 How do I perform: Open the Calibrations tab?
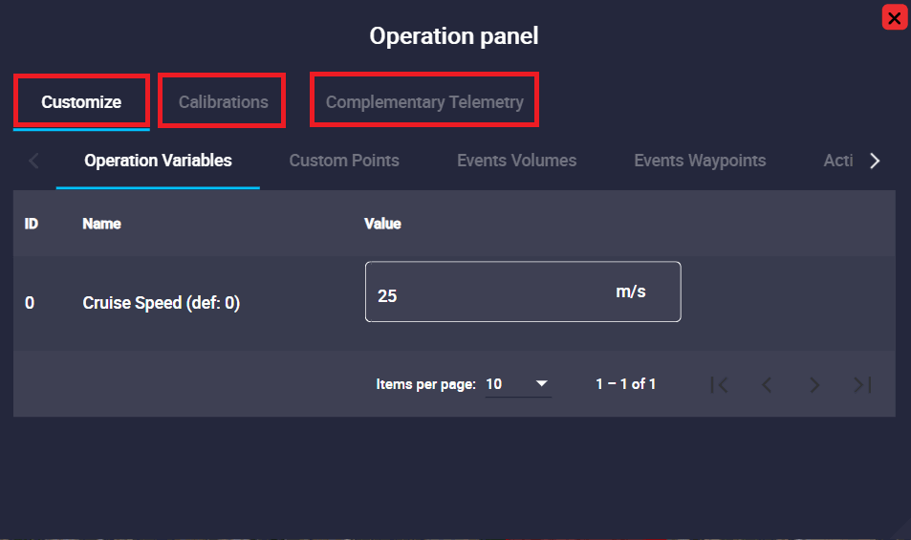(x=223, y=101)
